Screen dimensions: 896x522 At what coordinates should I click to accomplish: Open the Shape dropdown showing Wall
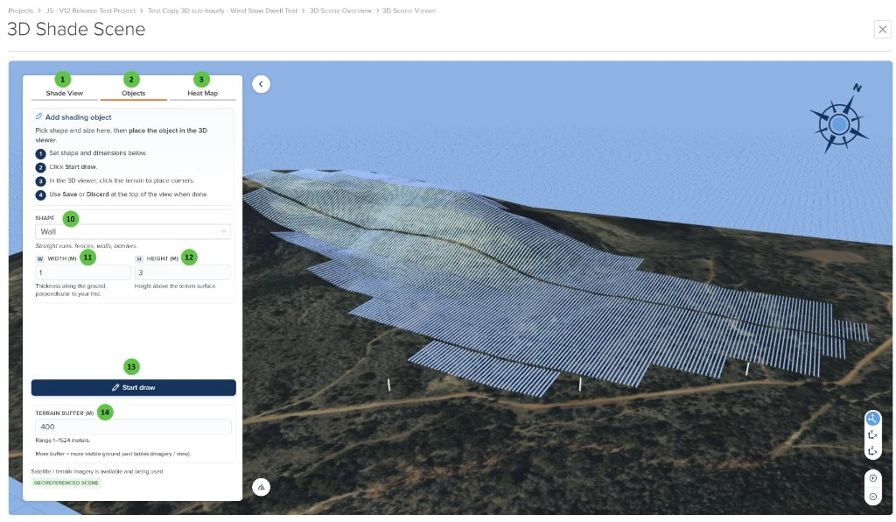[133, 229]
